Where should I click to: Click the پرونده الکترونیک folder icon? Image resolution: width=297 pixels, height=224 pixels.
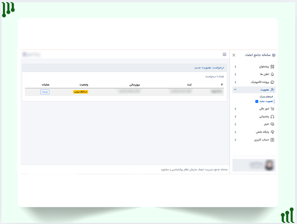[x=272, y=82]
